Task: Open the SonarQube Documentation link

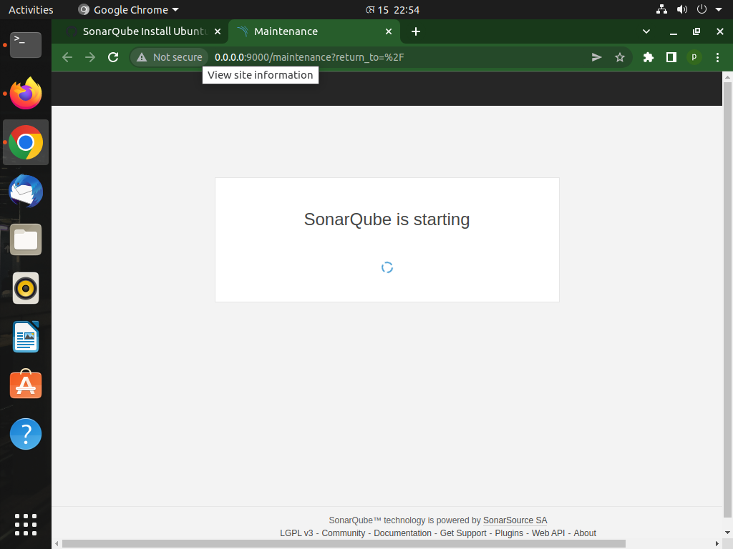Action: point(402,533)
